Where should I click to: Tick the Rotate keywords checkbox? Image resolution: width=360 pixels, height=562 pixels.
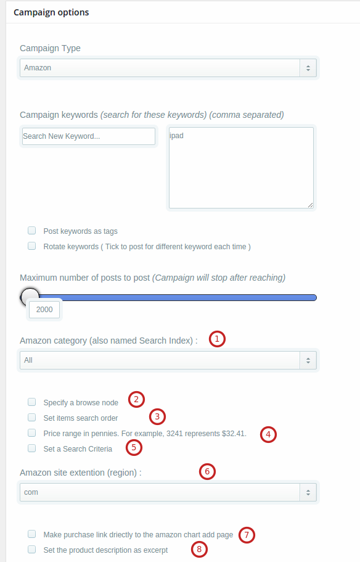(x=32, y=246)
